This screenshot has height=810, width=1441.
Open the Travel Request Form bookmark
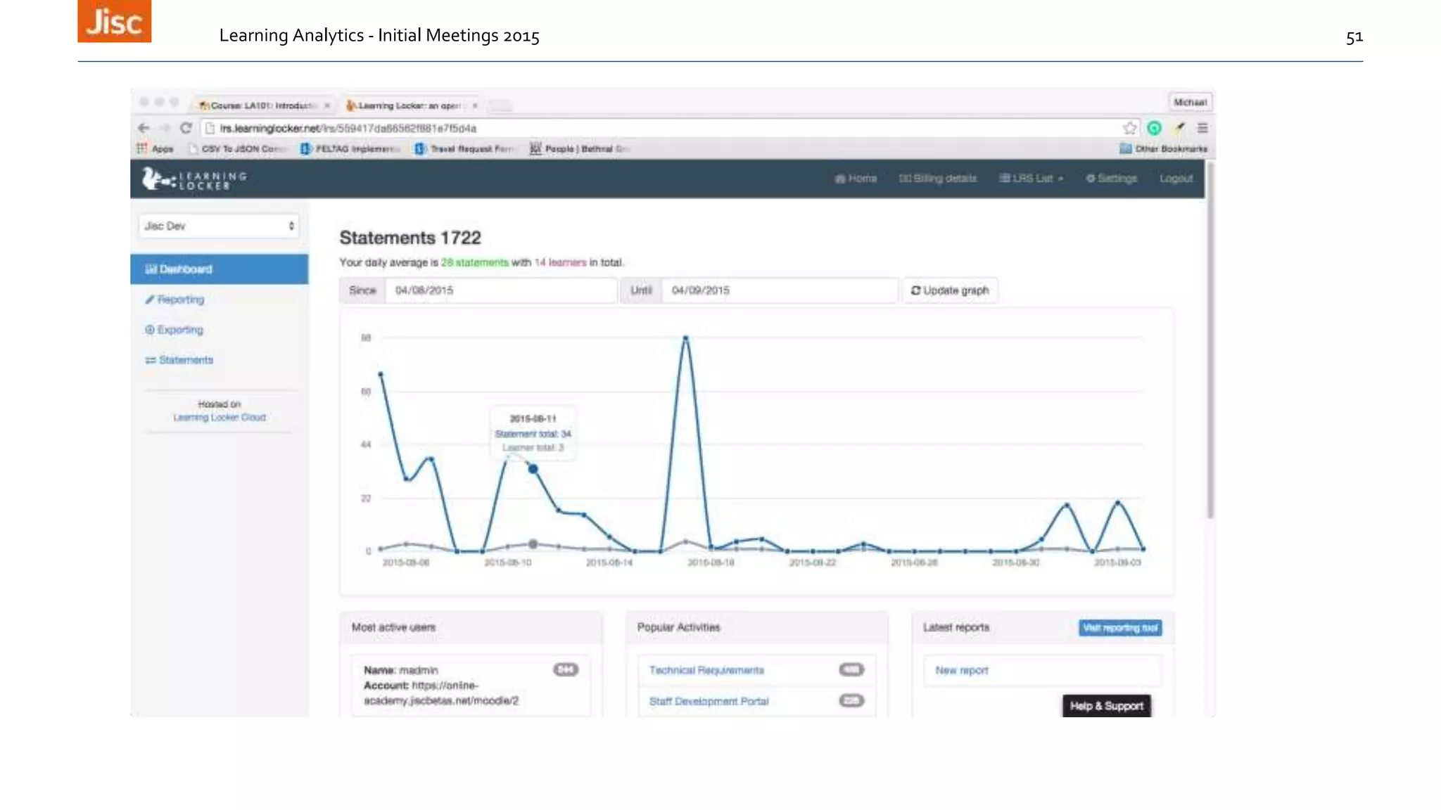click(464, 148)
